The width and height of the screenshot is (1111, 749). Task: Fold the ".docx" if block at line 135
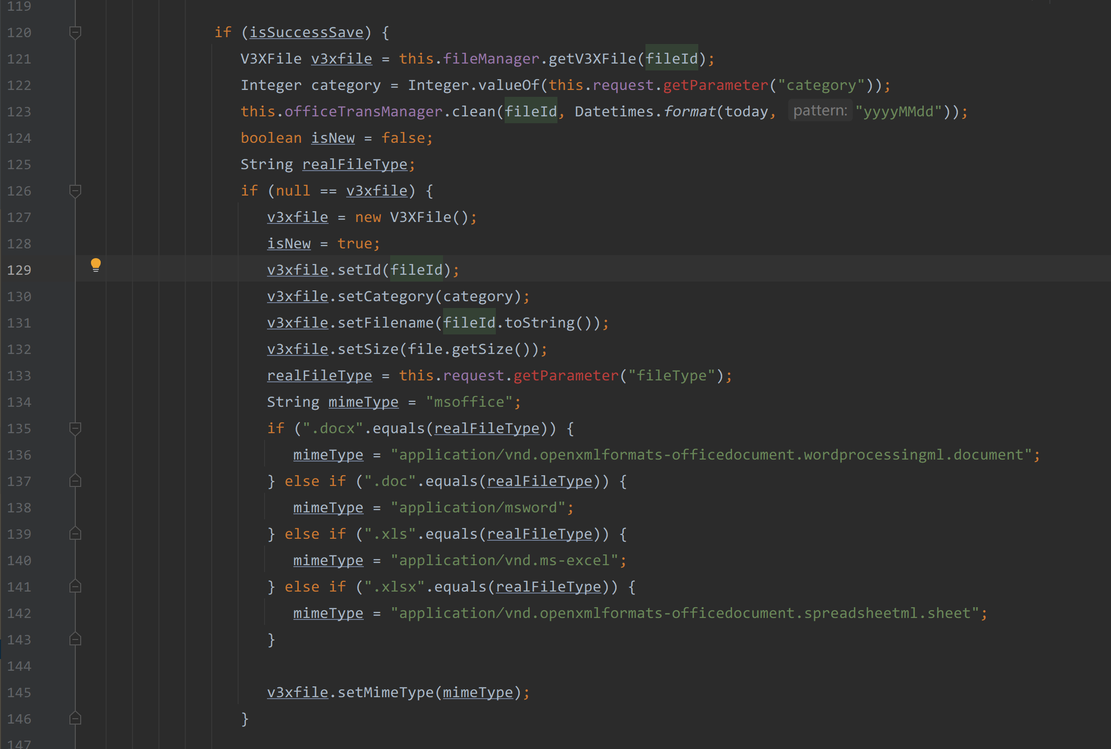pyautogui.click(x=75, y=429)
